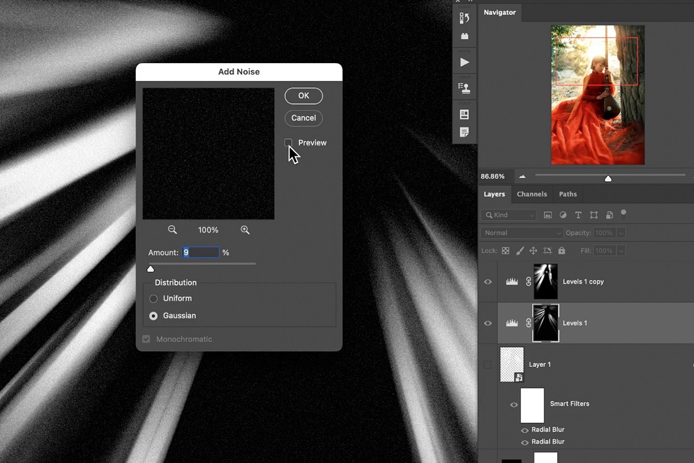Enable the Preview checkbox
The image size is (694, 463).
coord(288,142)
